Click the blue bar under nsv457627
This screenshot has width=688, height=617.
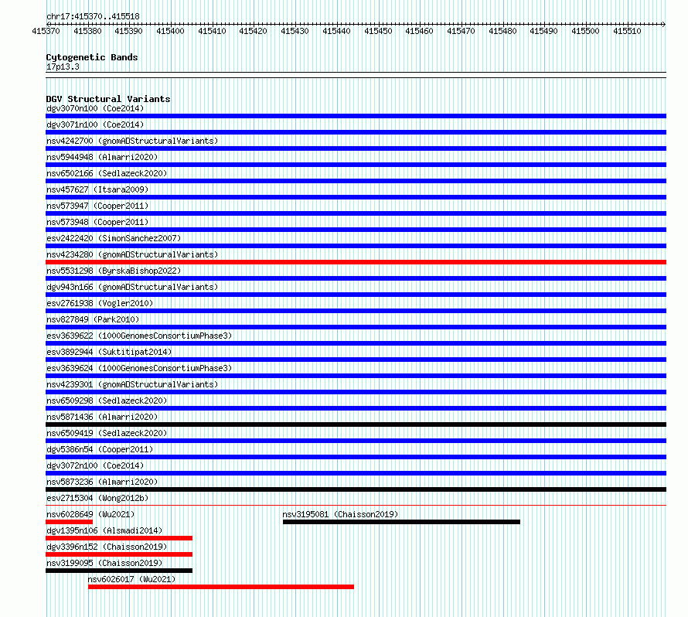pyautogui.click(x=356, y=197)
